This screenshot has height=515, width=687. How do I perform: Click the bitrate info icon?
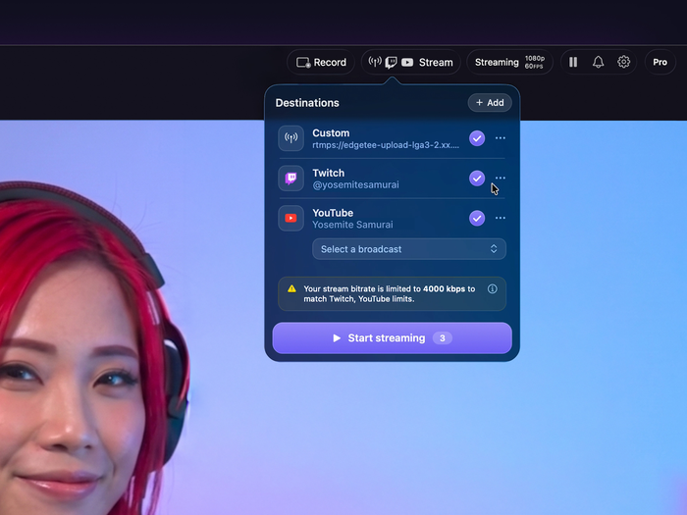coord(492,288)
